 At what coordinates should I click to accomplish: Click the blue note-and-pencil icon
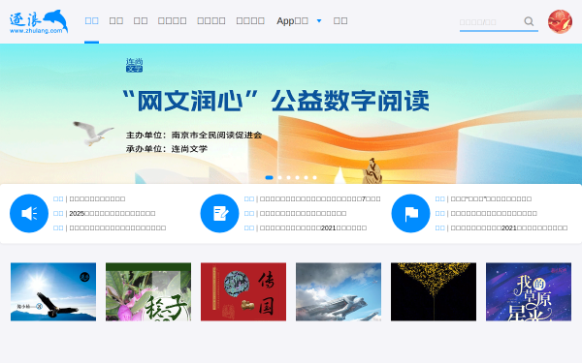coord(220,213)
